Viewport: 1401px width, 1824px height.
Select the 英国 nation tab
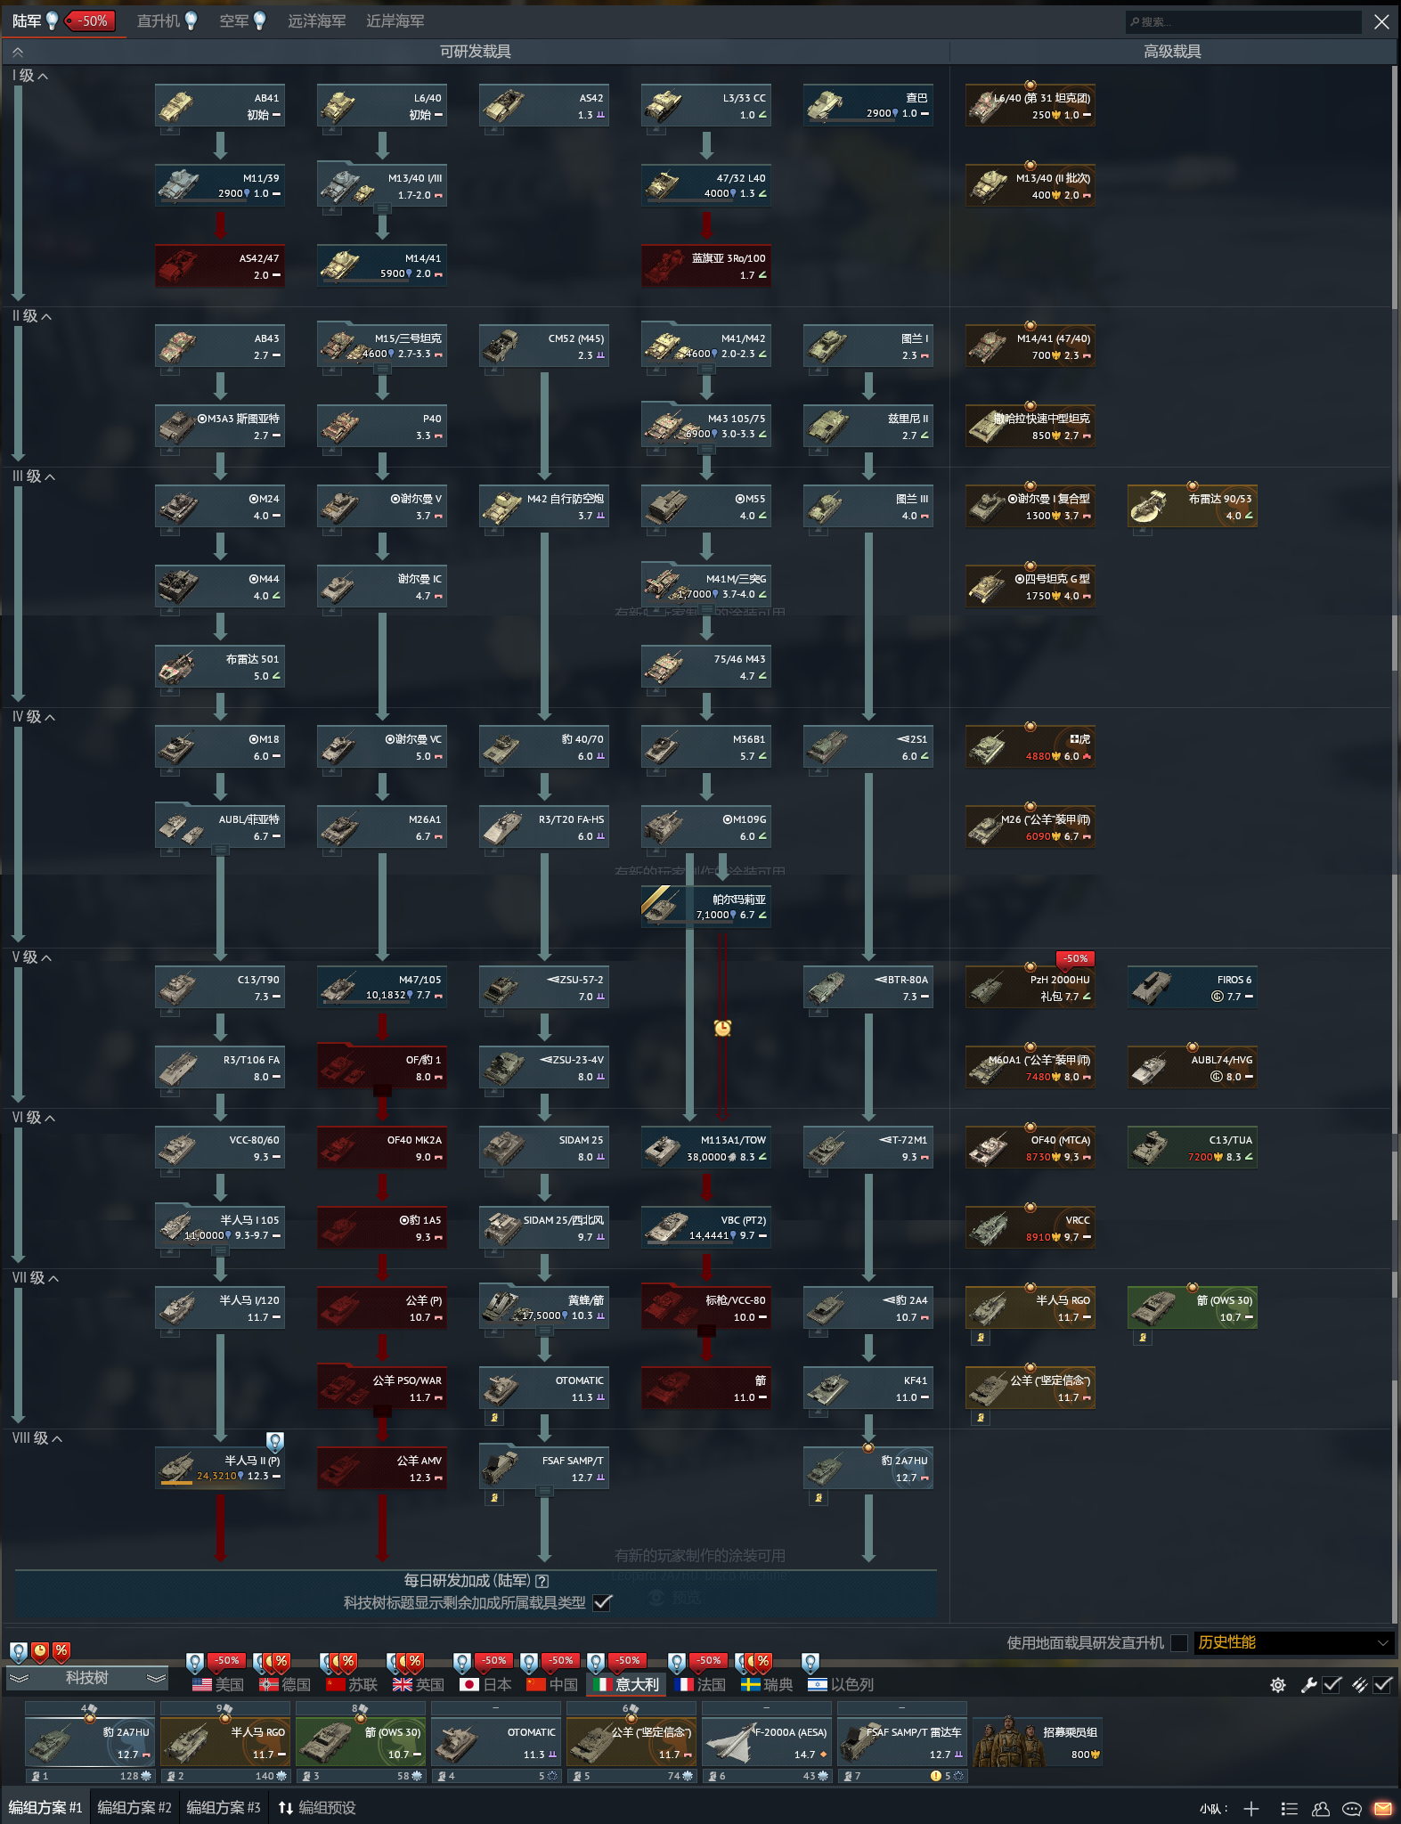419,1685
